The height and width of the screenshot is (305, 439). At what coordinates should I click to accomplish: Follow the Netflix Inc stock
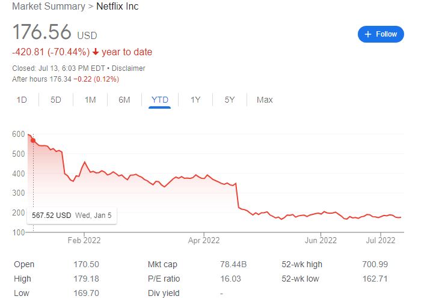381,34
